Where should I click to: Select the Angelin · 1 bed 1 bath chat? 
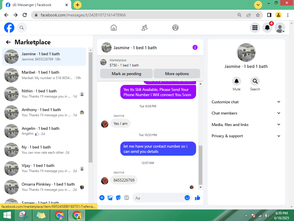pyautogui.click(x=44, y=131)
